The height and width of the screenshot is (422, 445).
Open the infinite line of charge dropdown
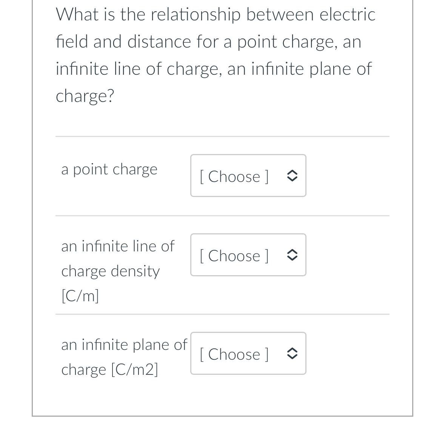(248, 255)
